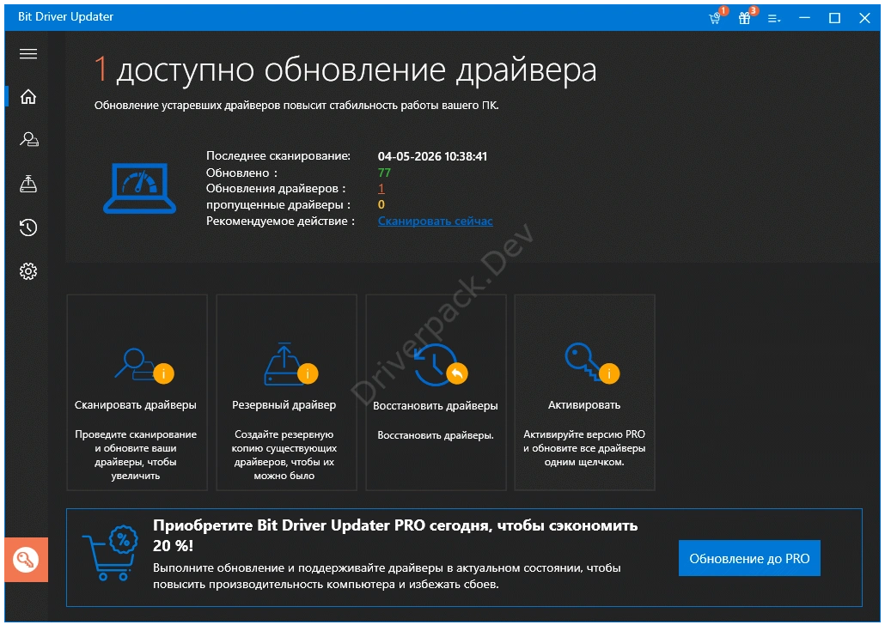This screenshot has height=625, width=885.
Task: Click the last scan date 04-05-2026 10:38:41
Action: (432, 156)
